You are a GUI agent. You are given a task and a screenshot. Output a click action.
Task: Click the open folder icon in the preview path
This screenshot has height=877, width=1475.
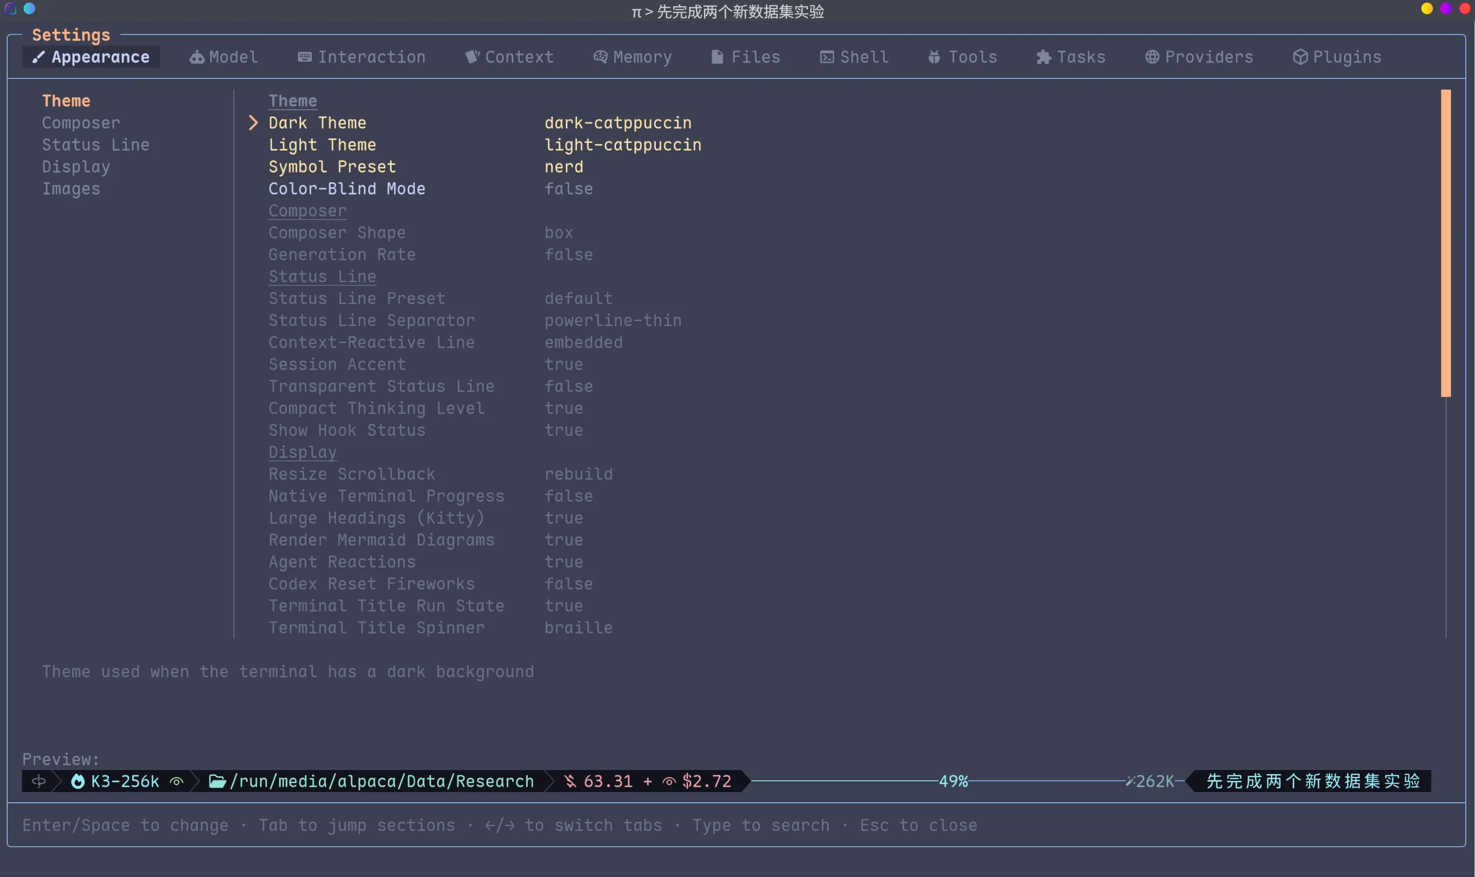[x=218, y=781]
